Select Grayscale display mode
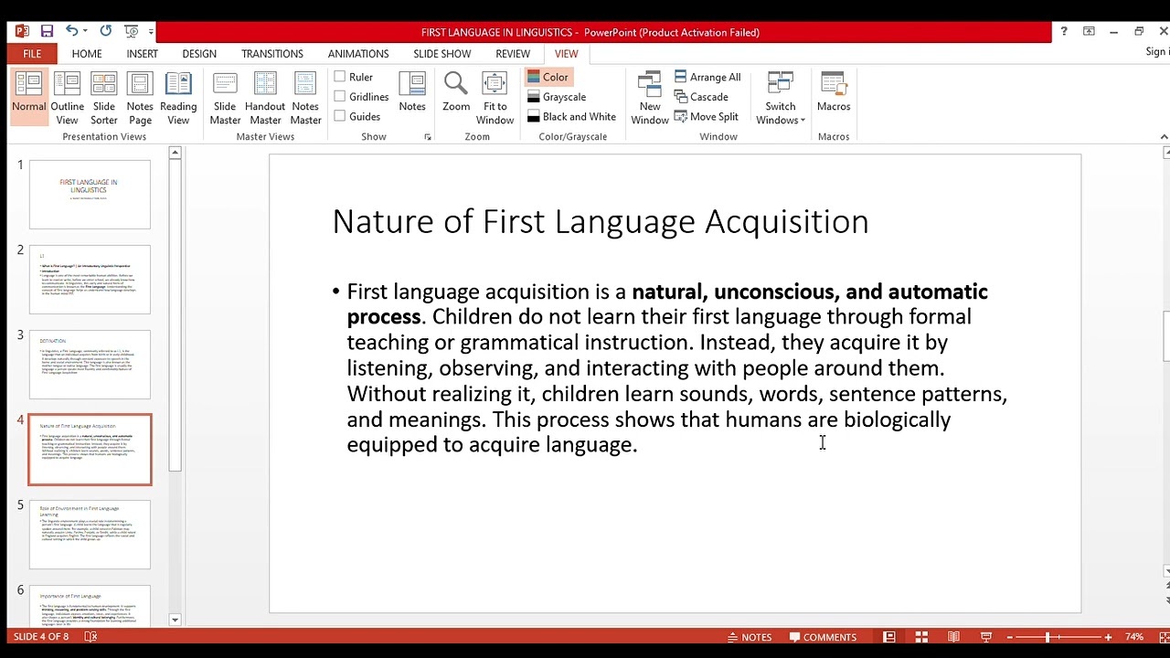Screen dimensions: 1170x658 [x=557, y=97]
